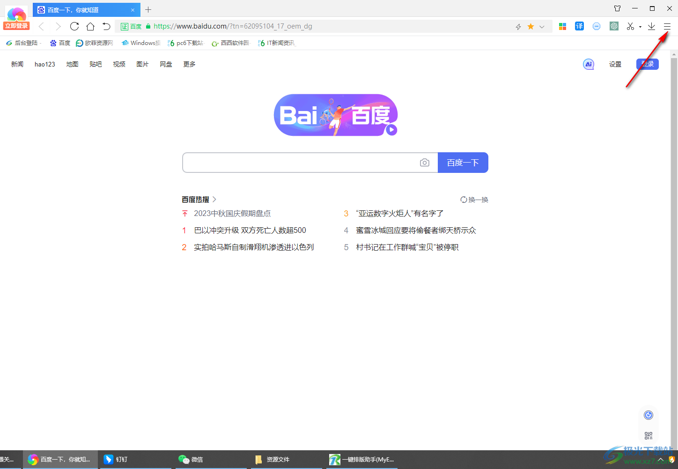
Task: Click the forward navigation arrow
Action: [x=58, y=26]
